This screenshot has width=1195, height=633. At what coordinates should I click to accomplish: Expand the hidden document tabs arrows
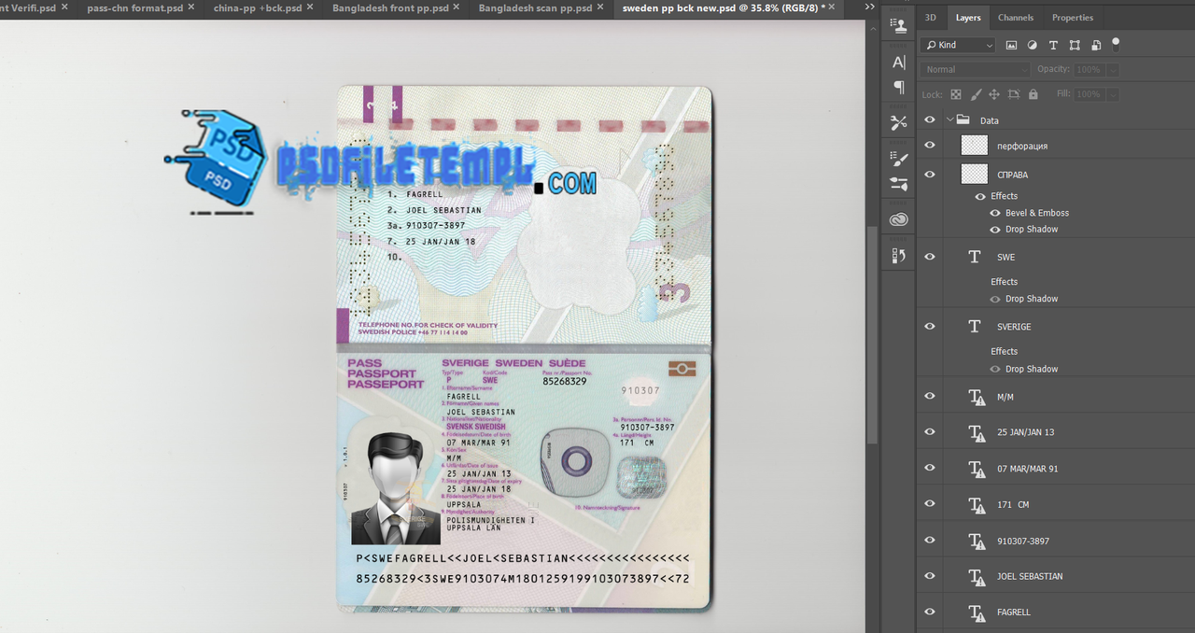[870, 7]
